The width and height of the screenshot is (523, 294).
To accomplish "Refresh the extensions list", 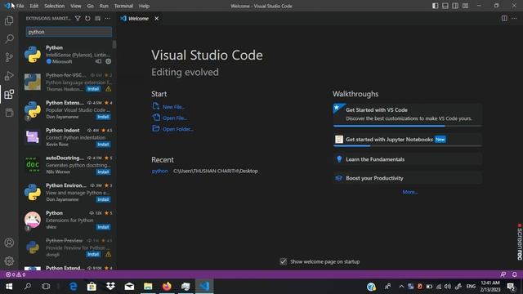I will click(x=87, y=18).
